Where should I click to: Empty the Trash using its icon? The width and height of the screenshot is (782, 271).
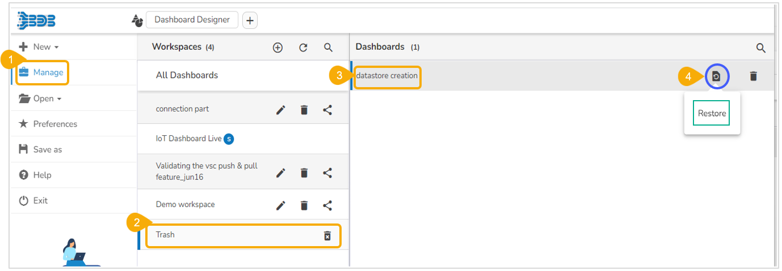coord(327,235)
